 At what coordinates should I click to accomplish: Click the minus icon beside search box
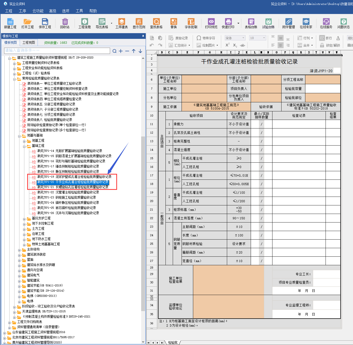(x=127, y=51)
